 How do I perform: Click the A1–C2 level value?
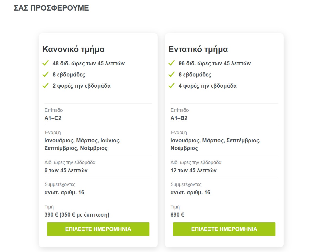(x=53, y=118)
